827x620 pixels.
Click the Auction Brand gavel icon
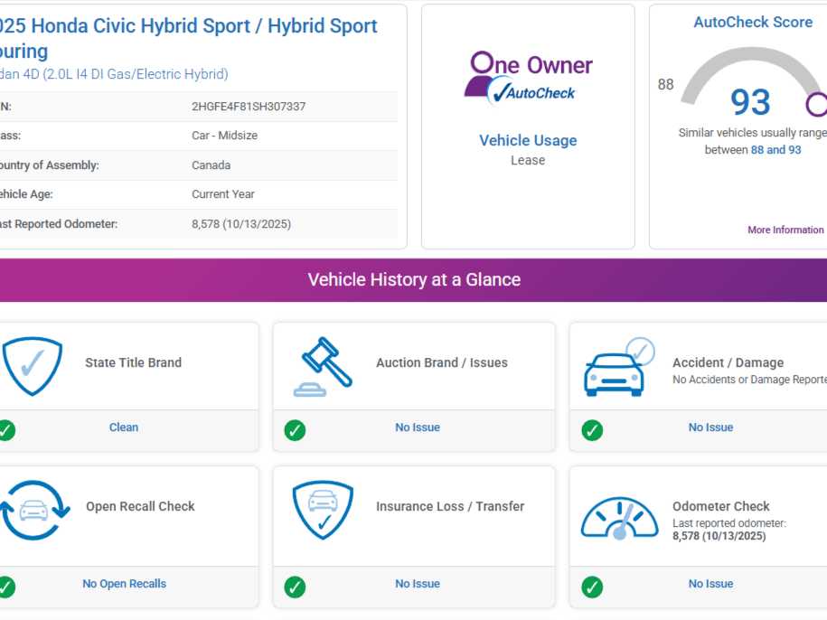323,366
